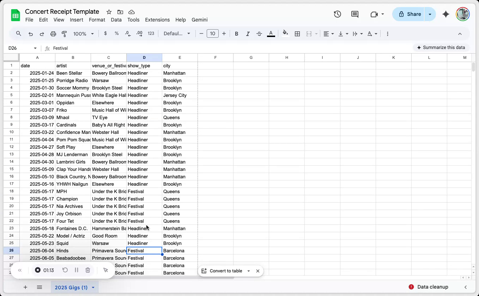Open text rotation dropdown
The width and height of the screenshot is (479, 296).
tap(372, 34)
